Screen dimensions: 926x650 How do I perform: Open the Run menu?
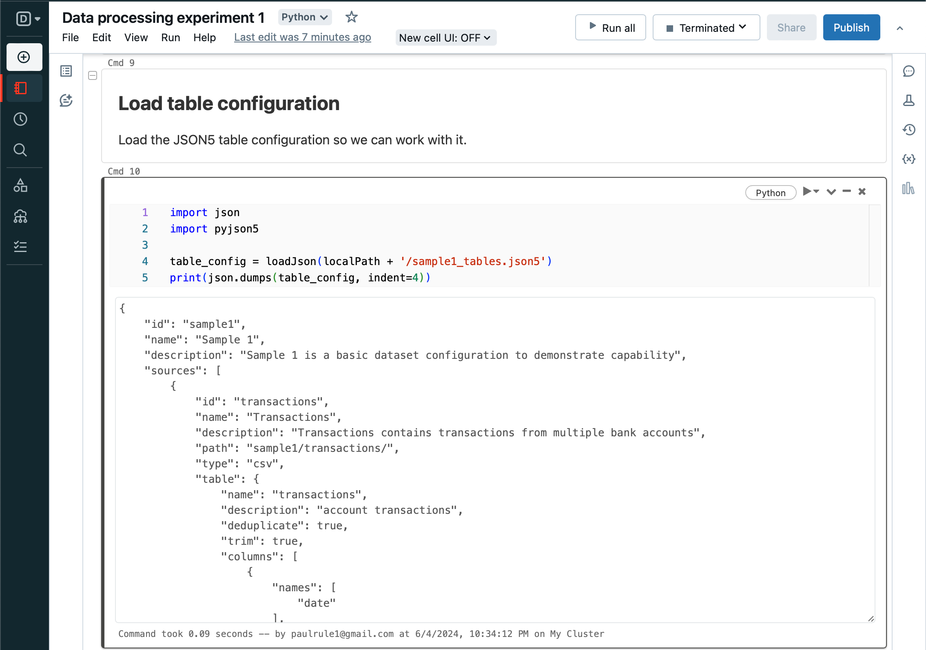(x=170, y=38)
